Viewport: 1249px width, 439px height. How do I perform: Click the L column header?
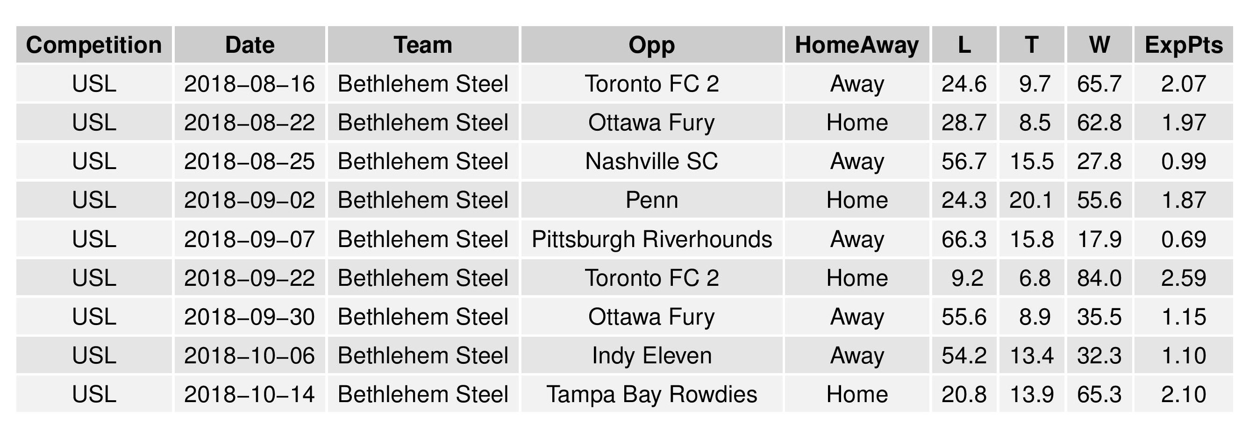(964, 45)
